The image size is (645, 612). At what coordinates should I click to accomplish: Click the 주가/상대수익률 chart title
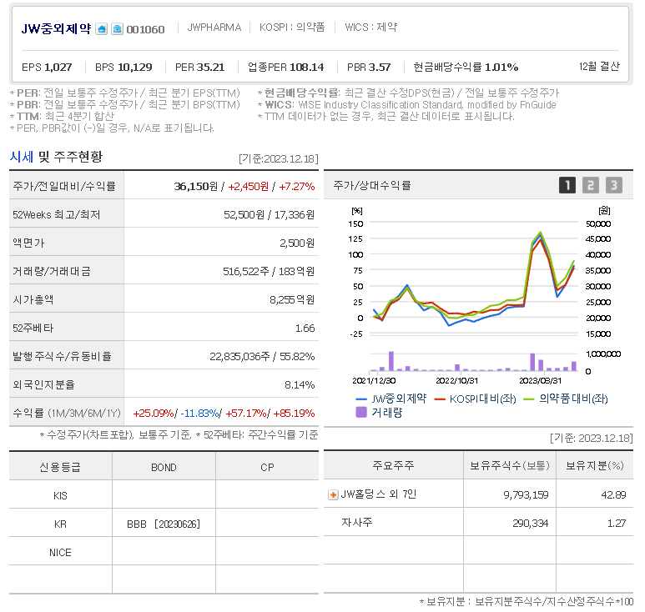point(372,186)
